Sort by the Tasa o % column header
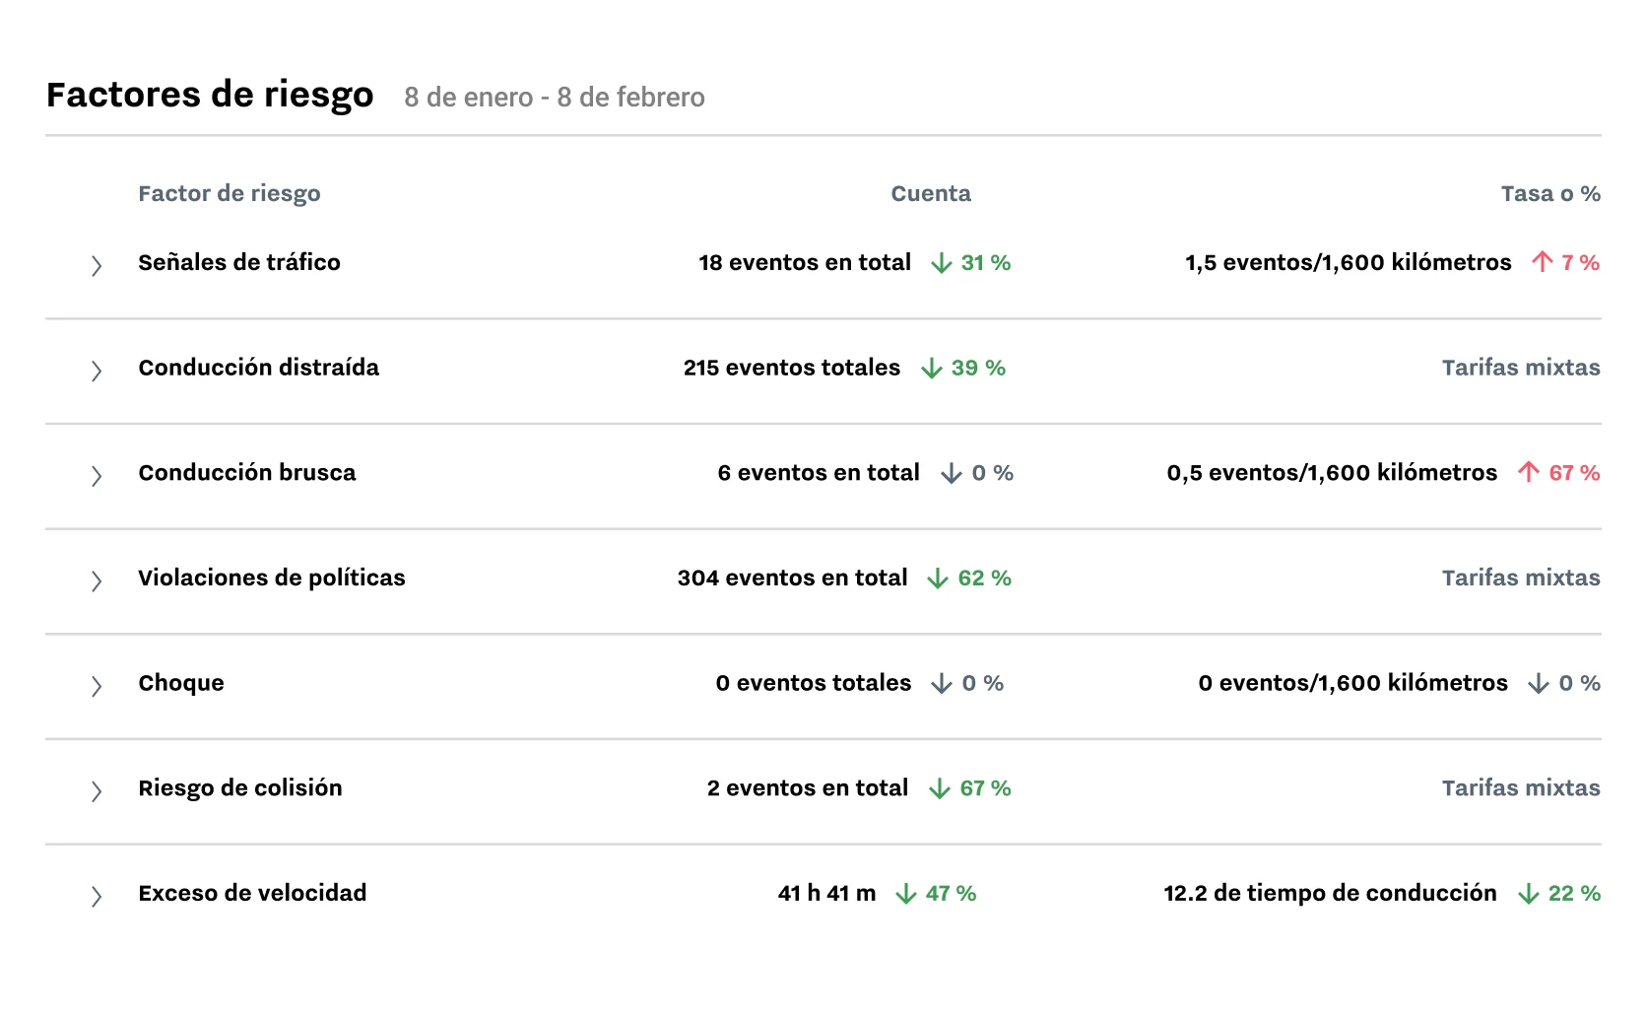Image resolution: width=1647 pixels, height=1021 pixels. click(x=1549, y=194)
